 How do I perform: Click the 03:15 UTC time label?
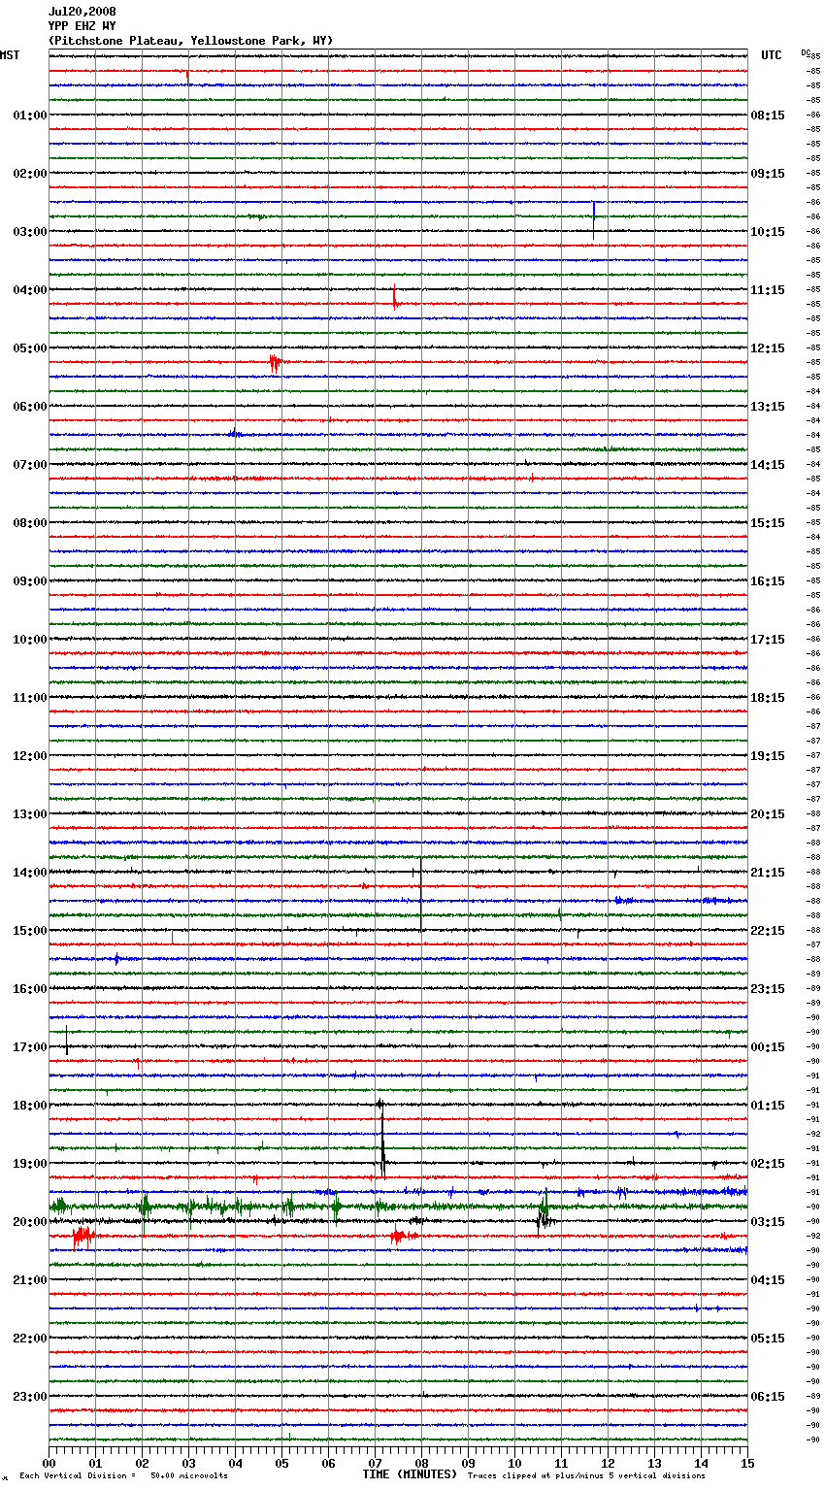pos(768,1222)
